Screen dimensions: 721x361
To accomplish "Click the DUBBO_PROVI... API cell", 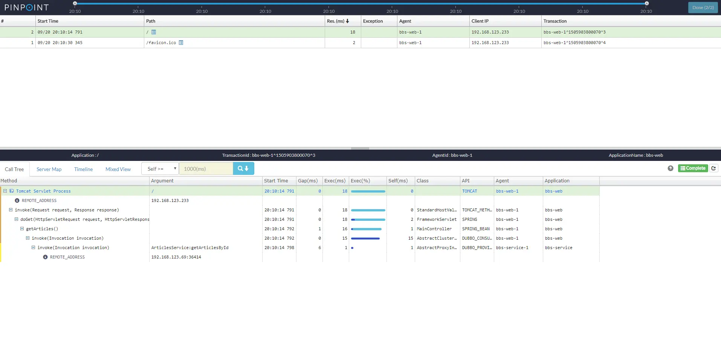I will [x=477, y=248].
